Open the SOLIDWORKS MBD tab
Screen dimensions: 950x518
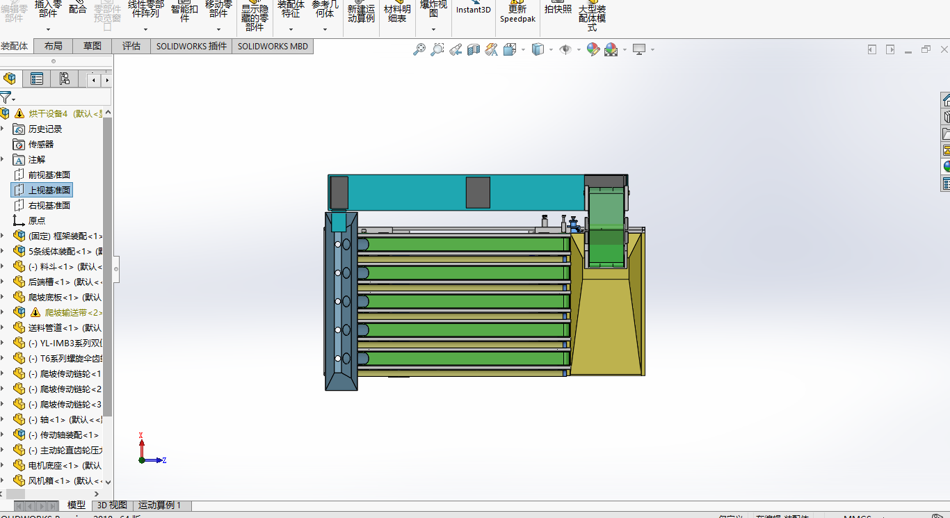tap(273, 46)
